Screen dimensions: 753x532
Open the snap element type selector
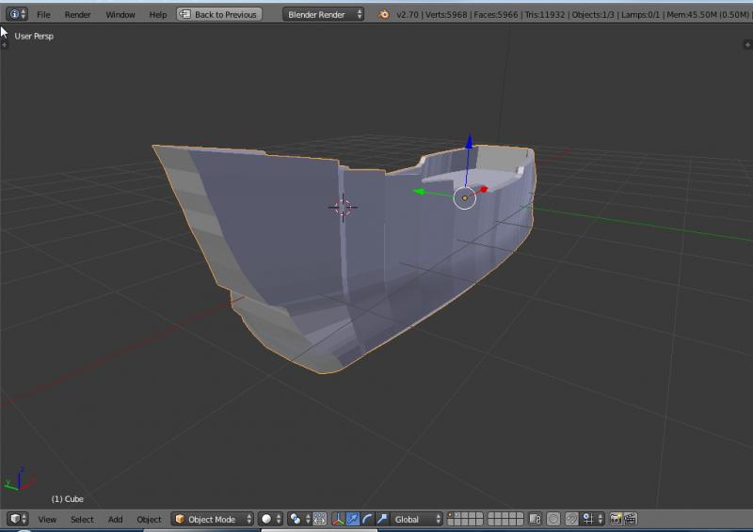592,519
